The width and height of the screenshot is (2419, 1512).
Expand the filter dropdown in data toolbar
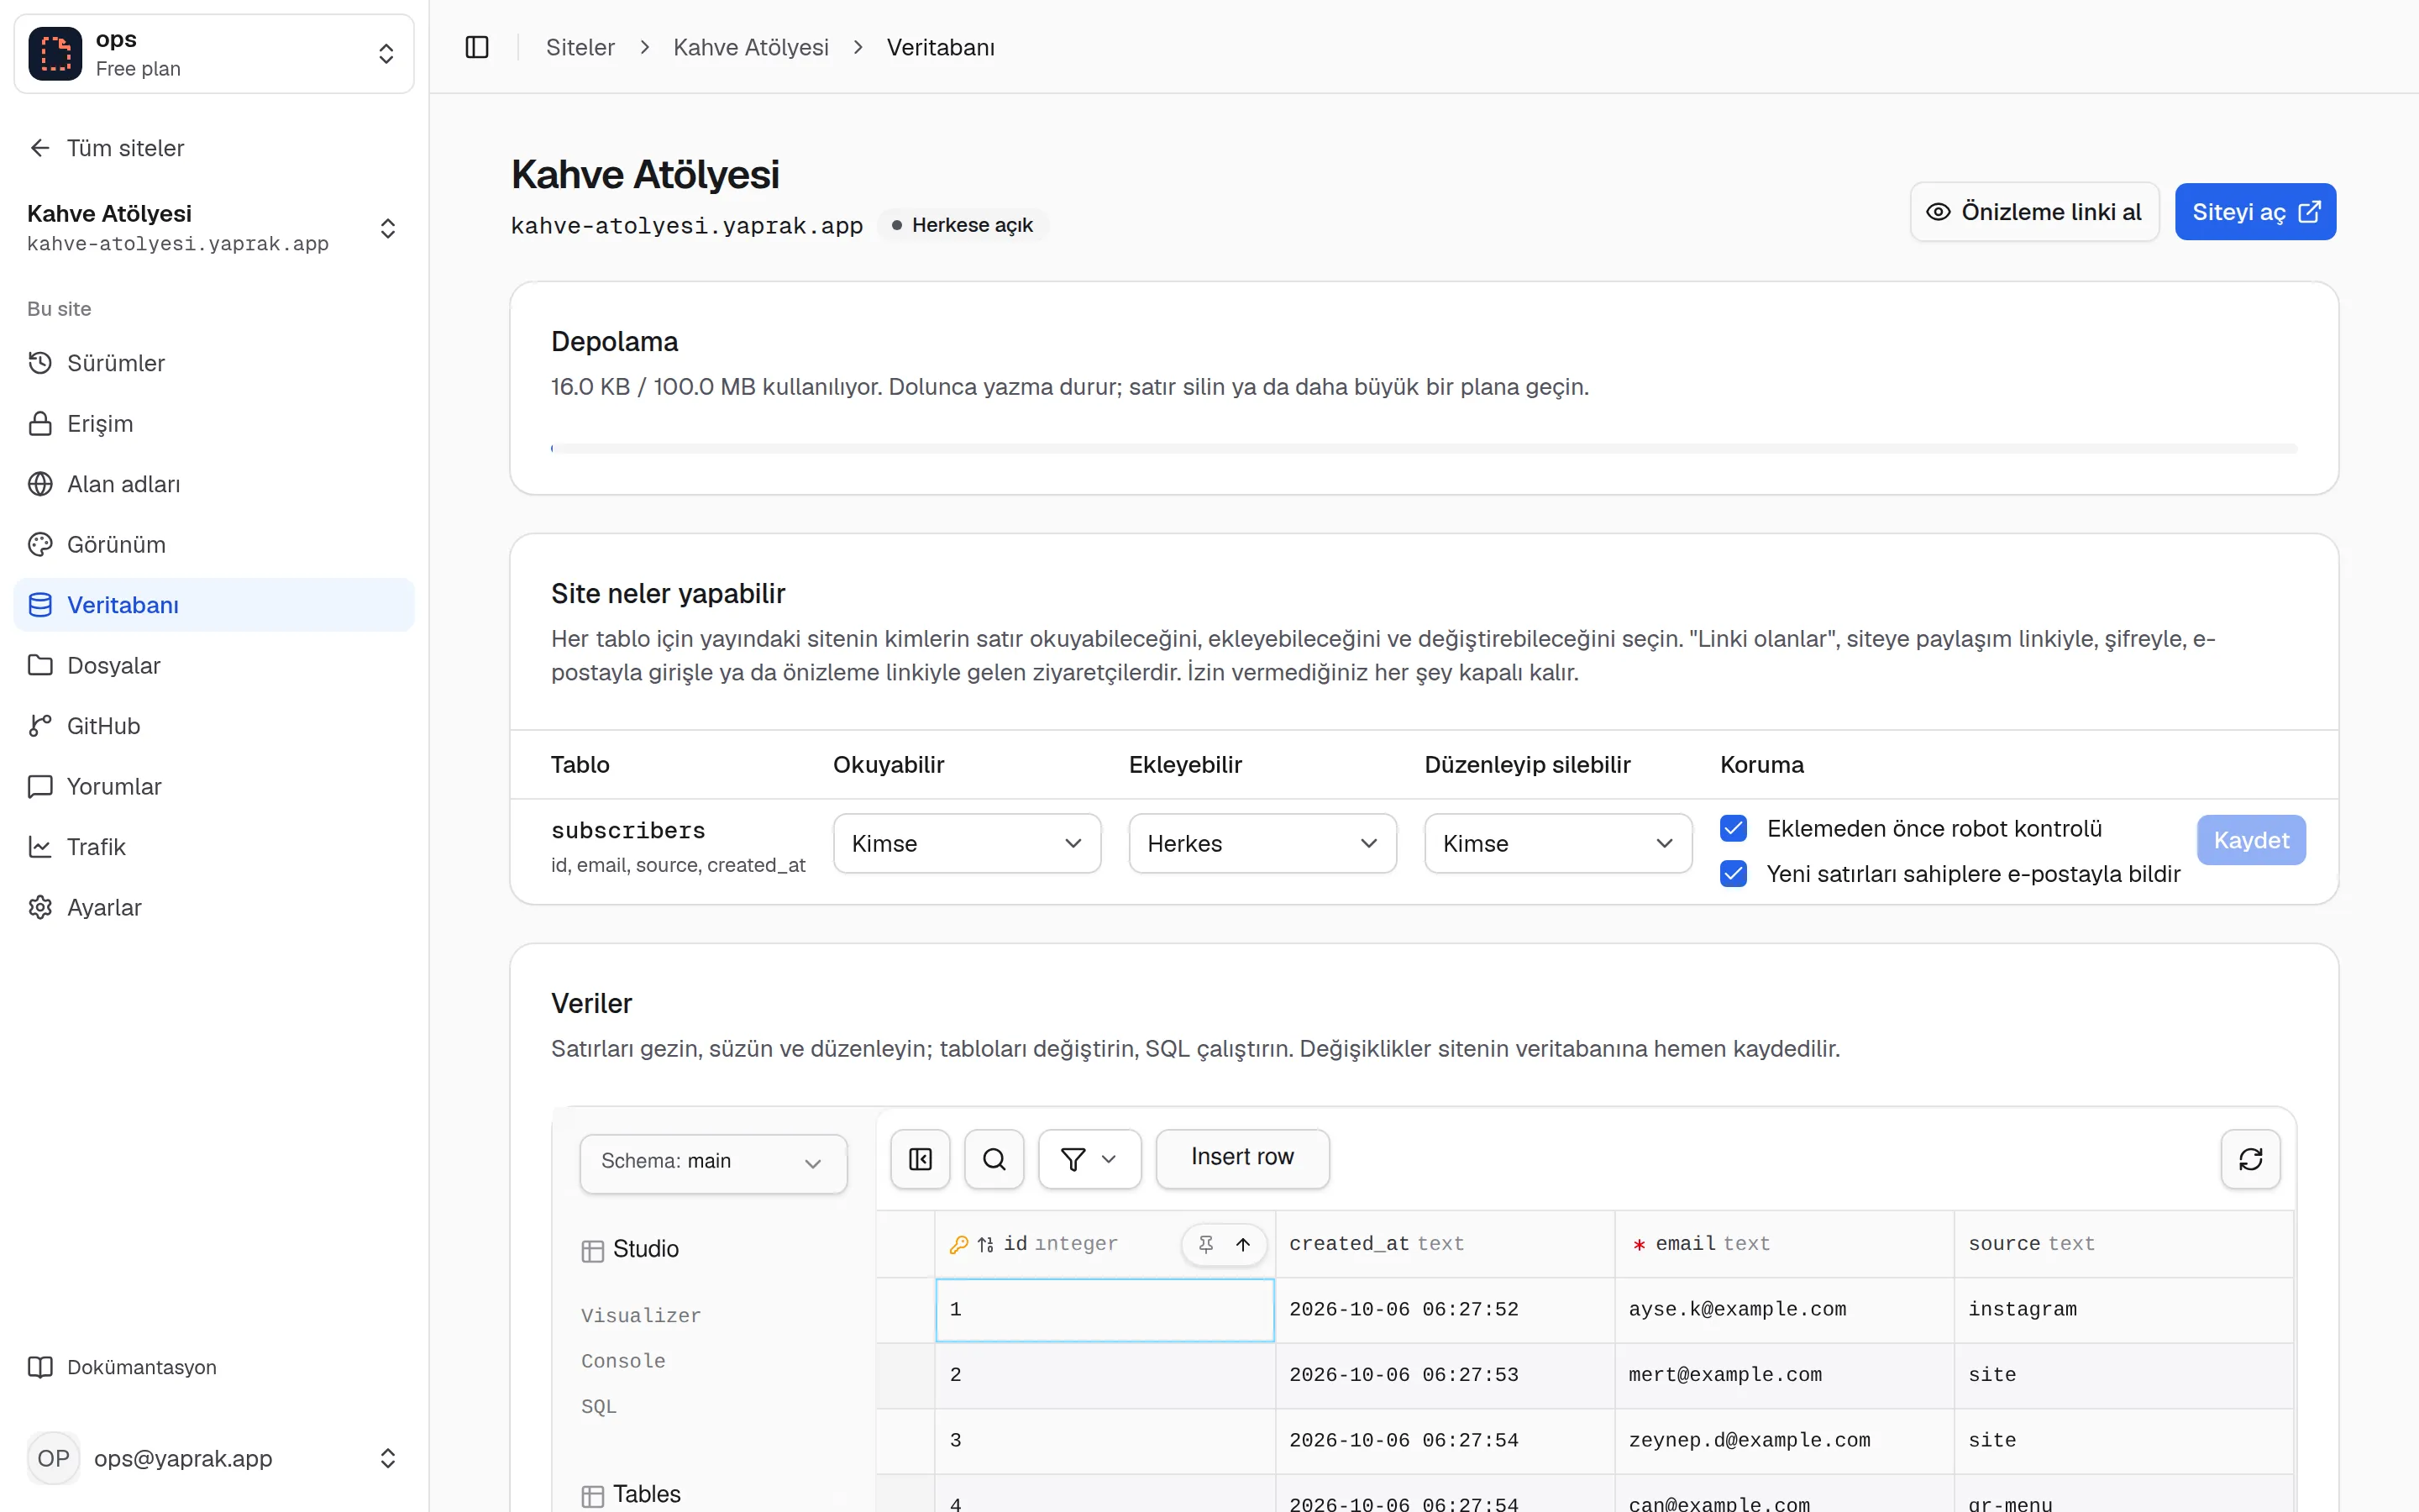coord(1089,1159)
